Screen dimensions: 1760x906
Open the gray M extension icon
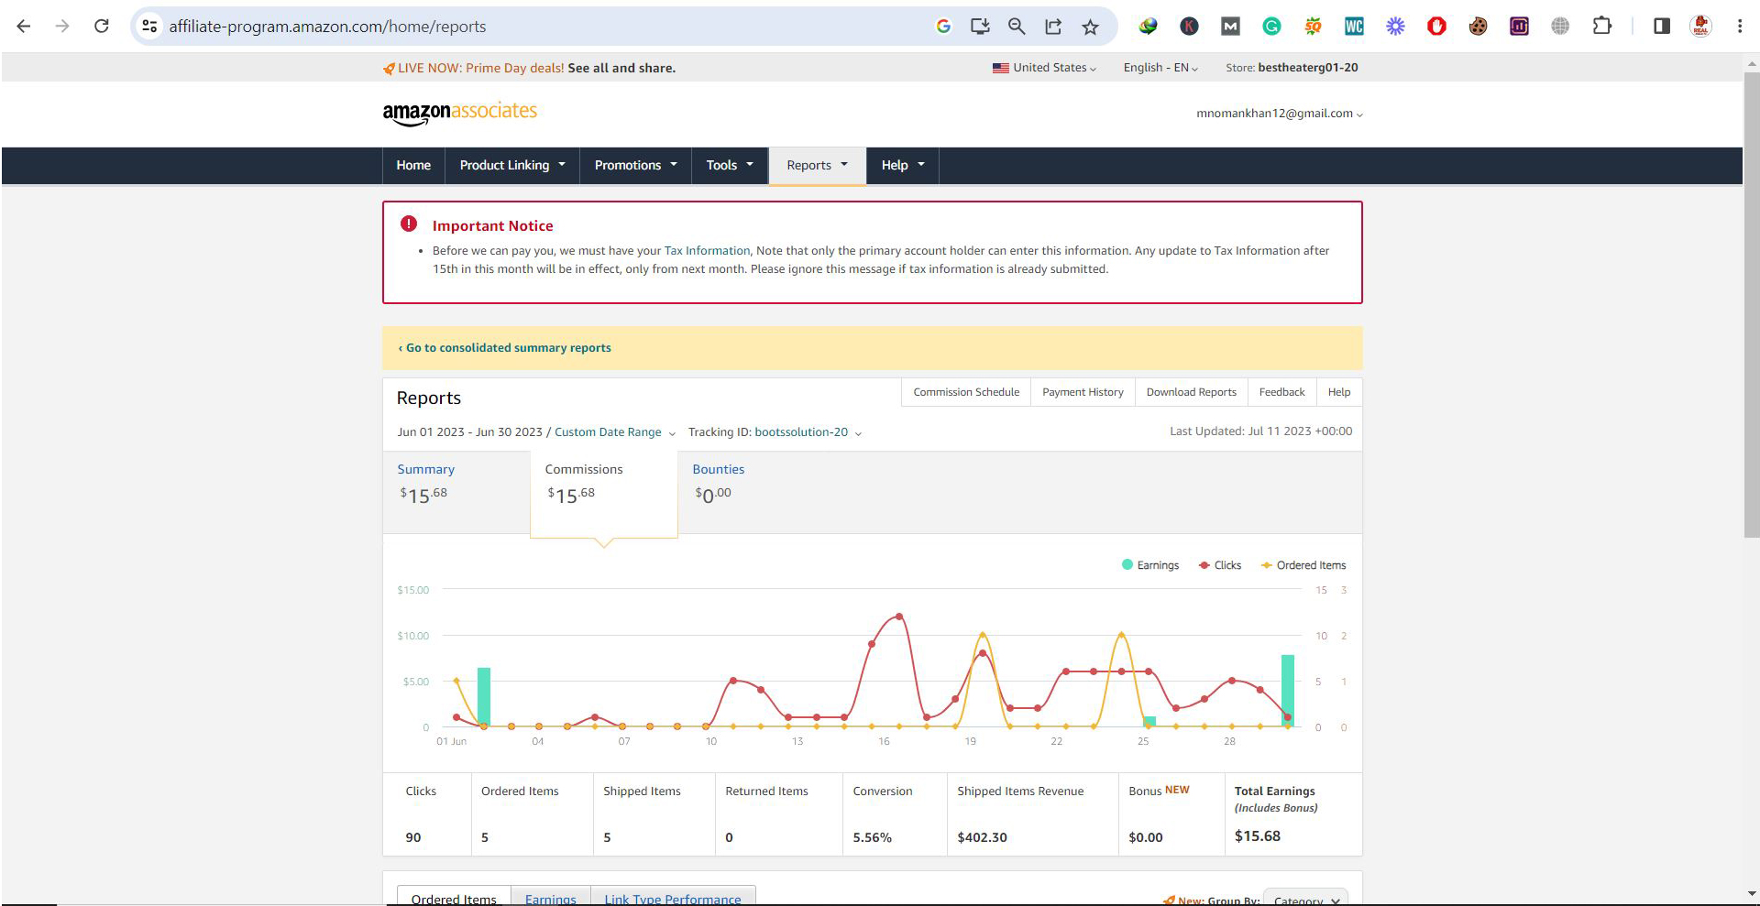click(1230, 27)
